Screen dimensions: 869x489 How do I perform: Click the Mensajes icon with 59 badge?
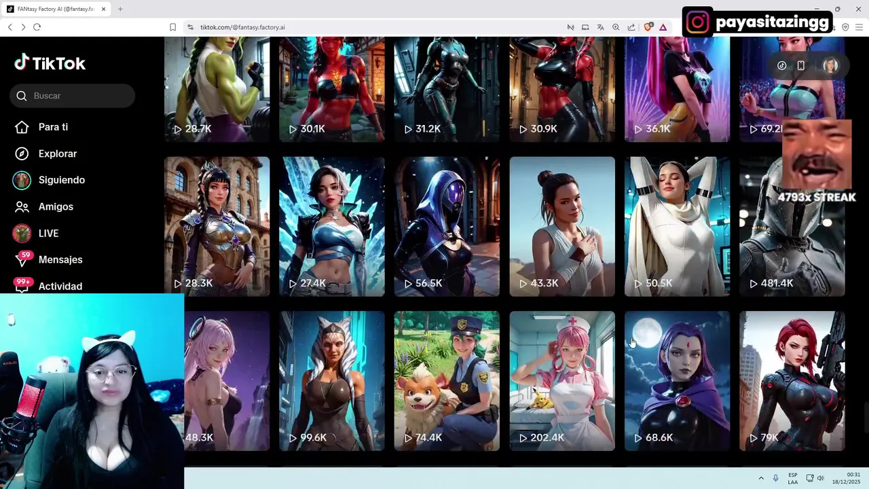point(23,259)
